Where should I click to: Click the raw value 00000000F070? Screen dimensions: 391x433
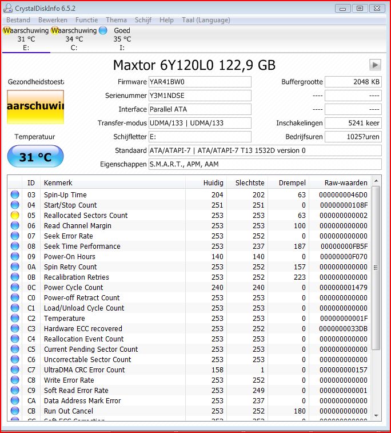click(x=344, y=257)
